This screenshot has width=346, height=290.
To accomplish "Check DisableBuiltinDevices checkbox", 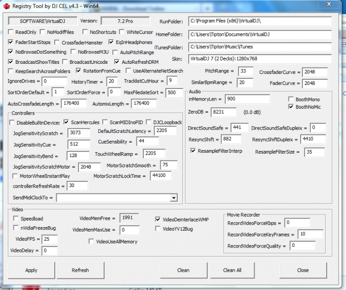I will coord(12,122).
